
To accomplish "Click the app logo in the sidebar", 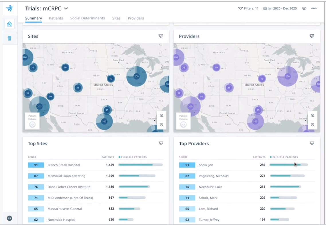I will [9, 8].
